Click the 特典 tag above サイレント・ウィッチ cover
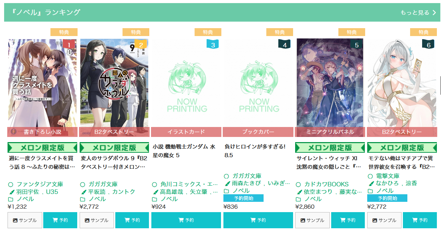 pyautogui.click(x=351, y=32)
